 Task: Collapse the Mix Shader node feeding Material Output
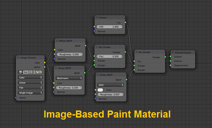click(x=136, y=52)
